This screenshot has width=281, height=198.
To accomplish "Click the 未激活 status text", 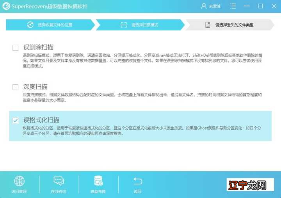I will pos(215,6).
